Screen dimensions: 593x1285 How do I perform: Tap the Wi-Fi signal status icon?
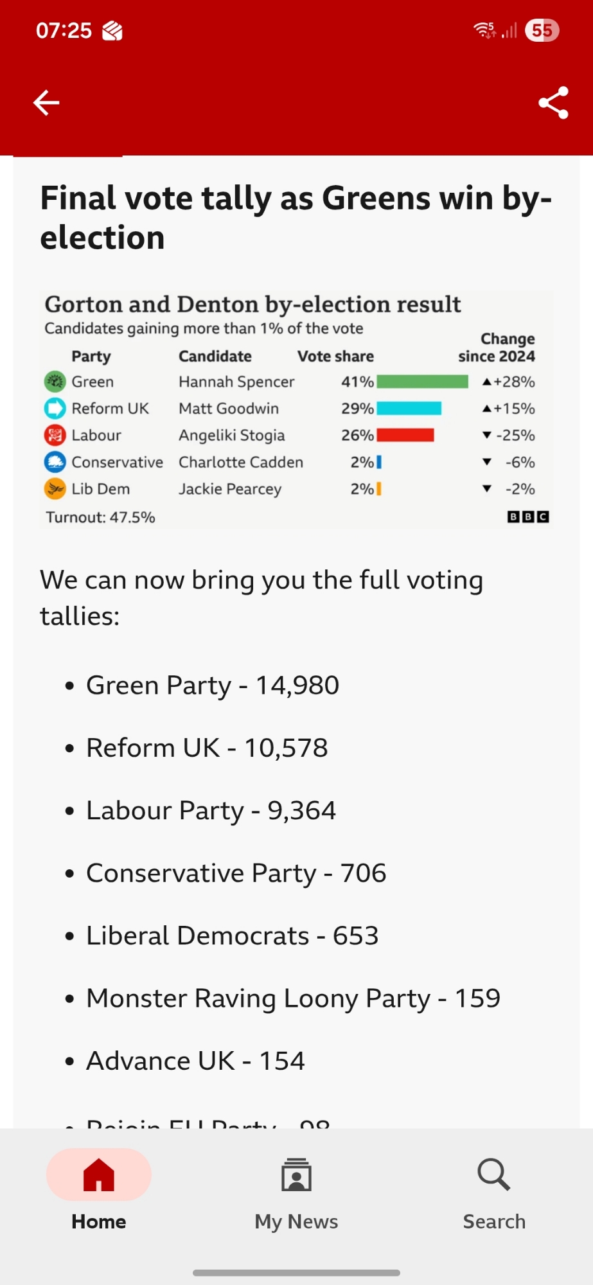tap(484, 30)
